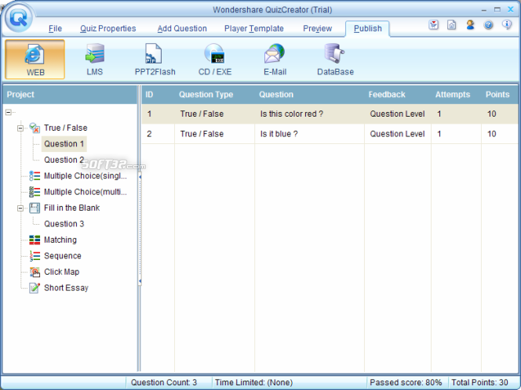Select the Matching tree item label
Viewport: 521px width, 390px height.
click(x=60, y=240)
